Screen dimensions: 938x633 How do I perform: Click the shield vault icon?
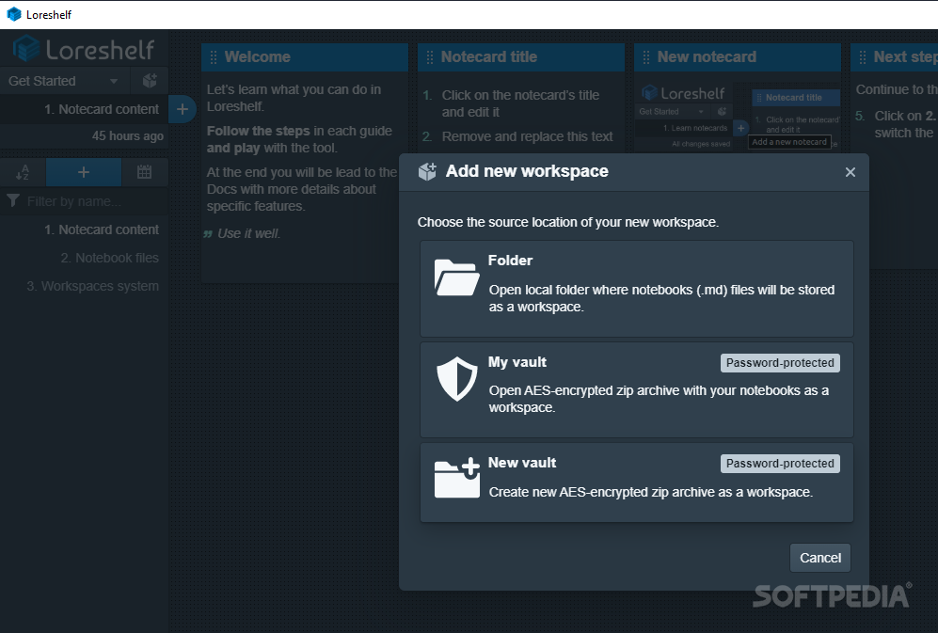tap(457, 379)
